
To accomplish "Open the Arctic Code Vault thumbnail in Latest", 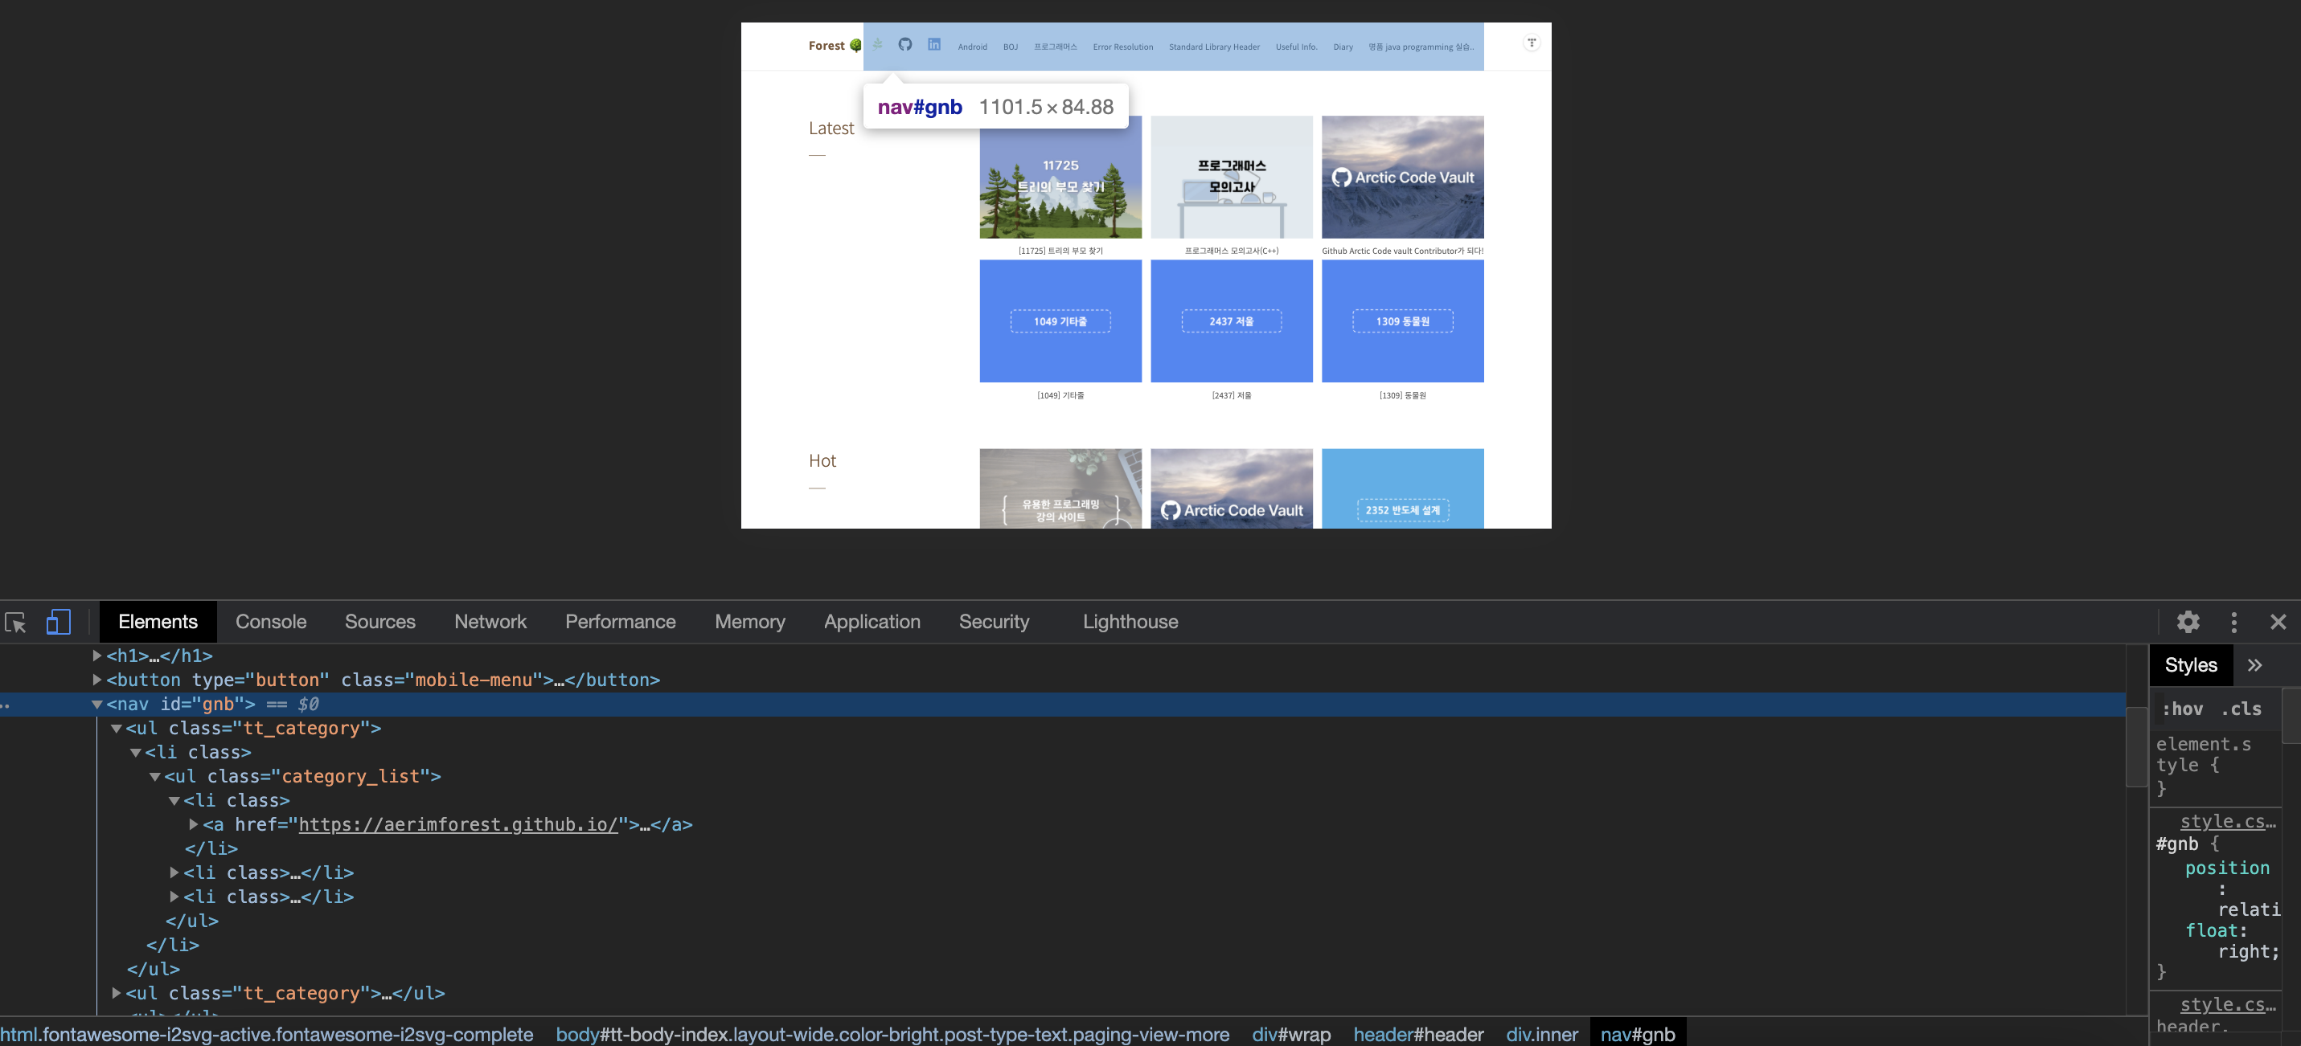I will pyautogui.click(x=1402, y=177).
